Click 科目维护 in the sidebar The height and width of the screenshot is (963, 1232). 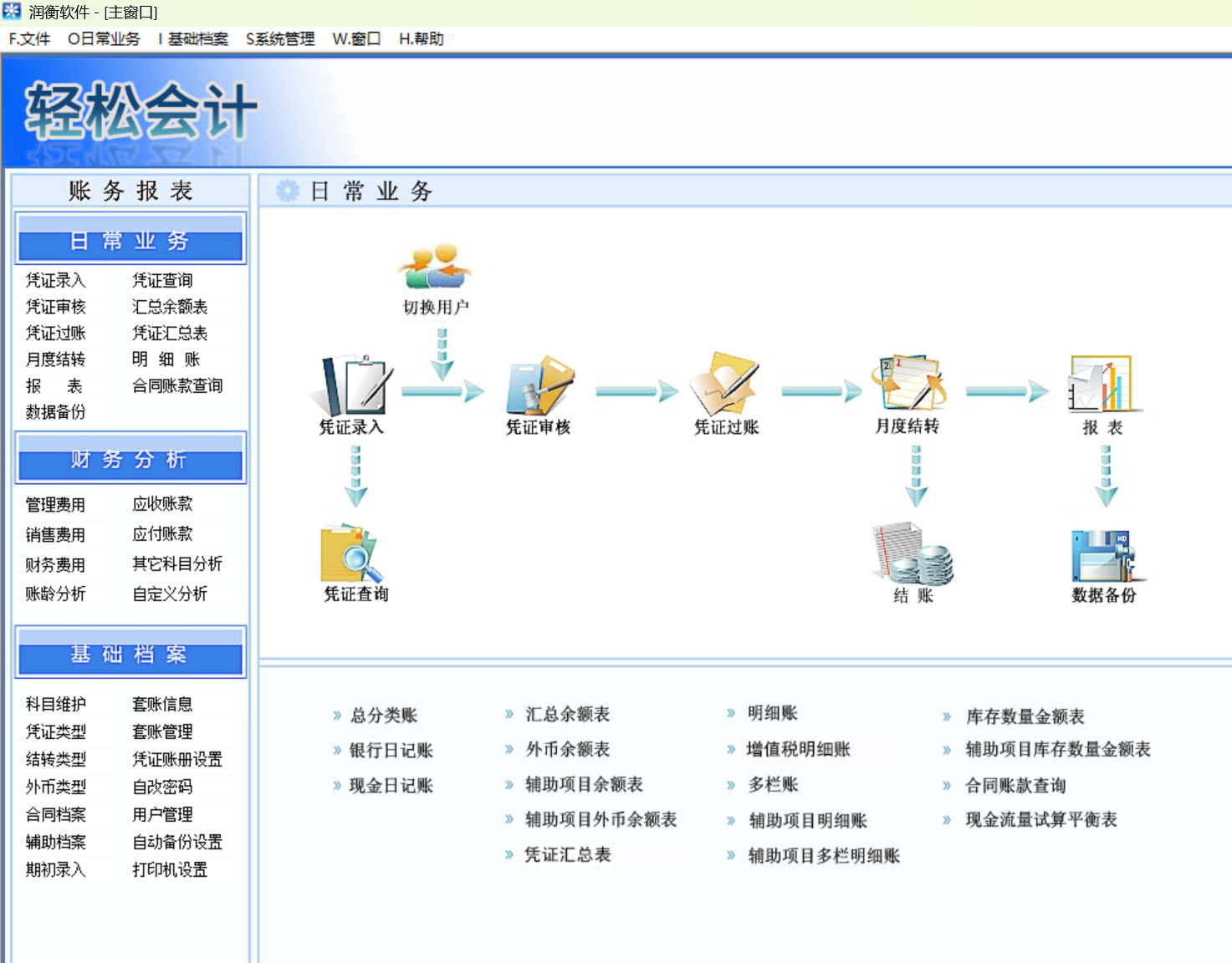[x=55, y=705]
